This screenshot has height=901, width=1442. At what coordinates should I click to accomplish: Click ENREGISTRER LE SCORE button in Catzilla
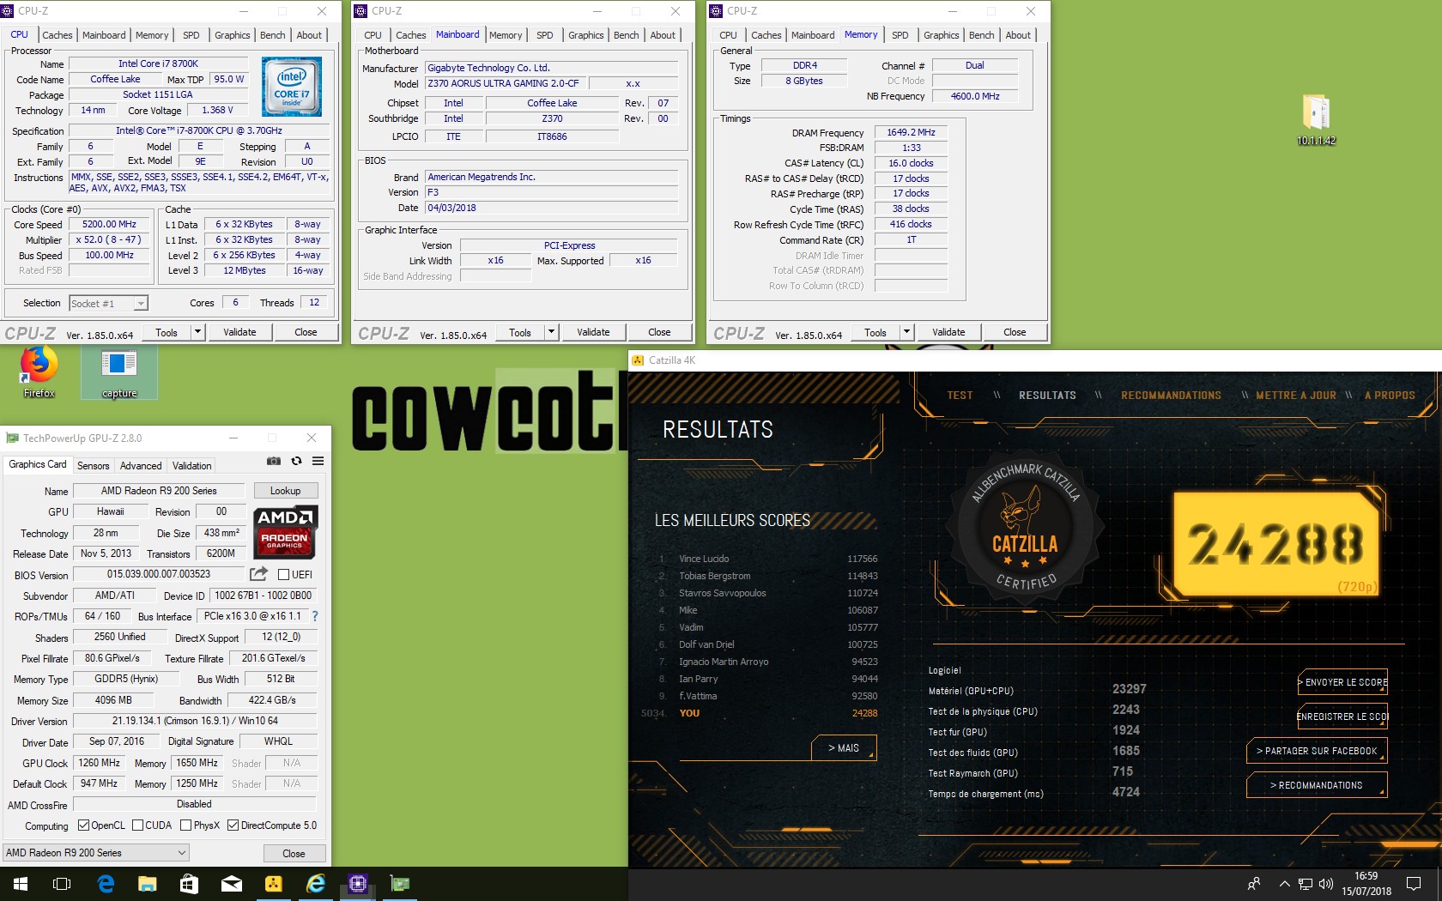[1342, 717]
